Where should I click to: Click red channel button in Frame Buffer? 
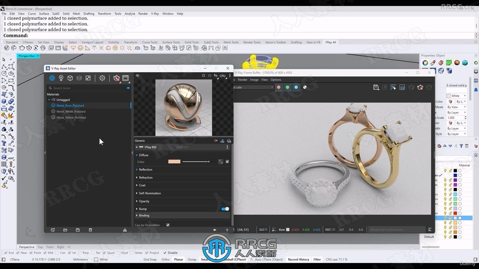[x=278, y=87]
